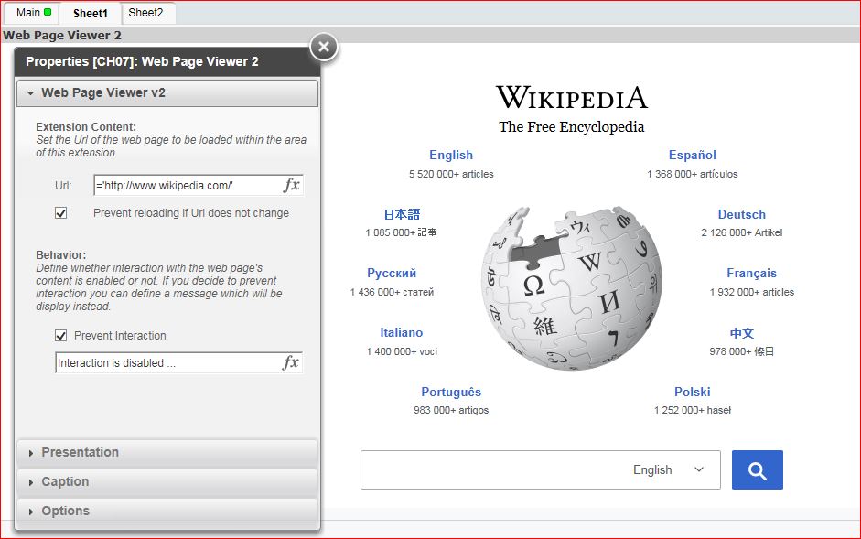Click the WIKIPEDIA wordmark heading
The width and height of the screenshot is (861, 539).
(572, 97)
